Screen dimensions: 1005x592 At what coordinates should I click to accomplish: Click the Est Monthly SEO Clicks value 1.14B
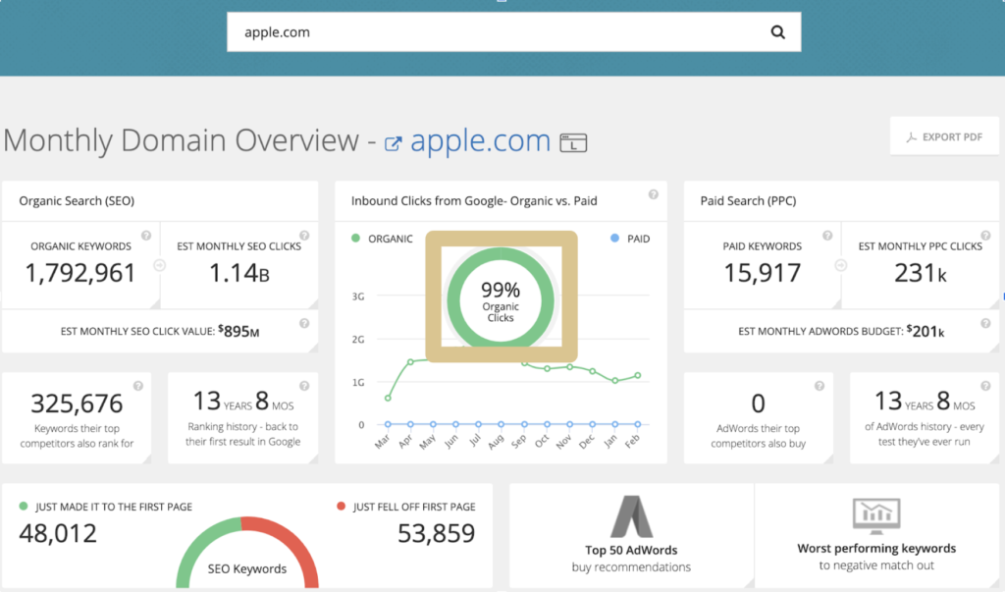[239, 273]
